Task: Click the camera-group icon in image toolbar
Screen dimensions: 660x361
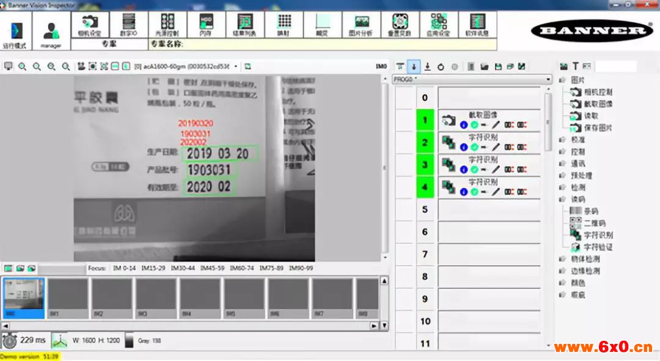Action: coord(81,67)
